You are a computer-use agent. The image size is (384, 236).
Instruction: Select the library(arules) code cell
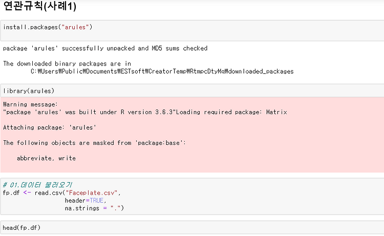point(192,91)
